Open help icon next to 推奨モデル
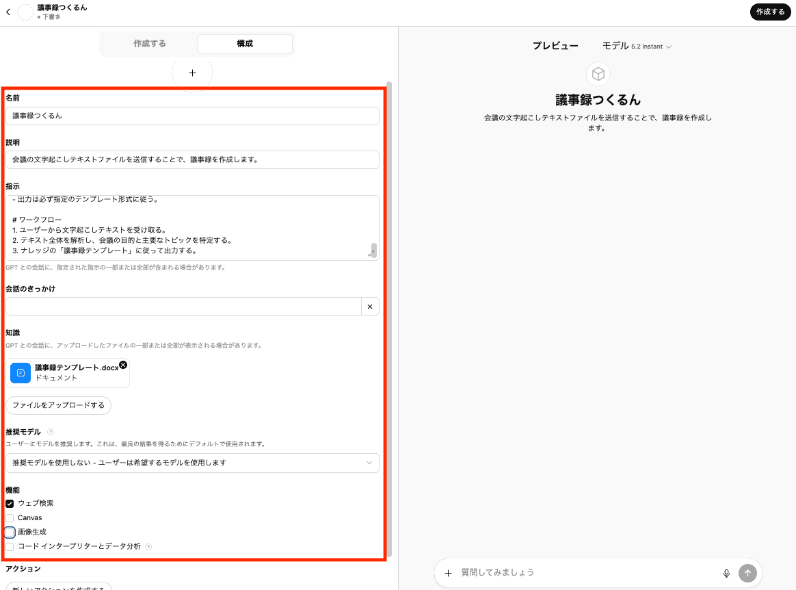The width and height of the screenshot is (796, 590). click(50, 432)
